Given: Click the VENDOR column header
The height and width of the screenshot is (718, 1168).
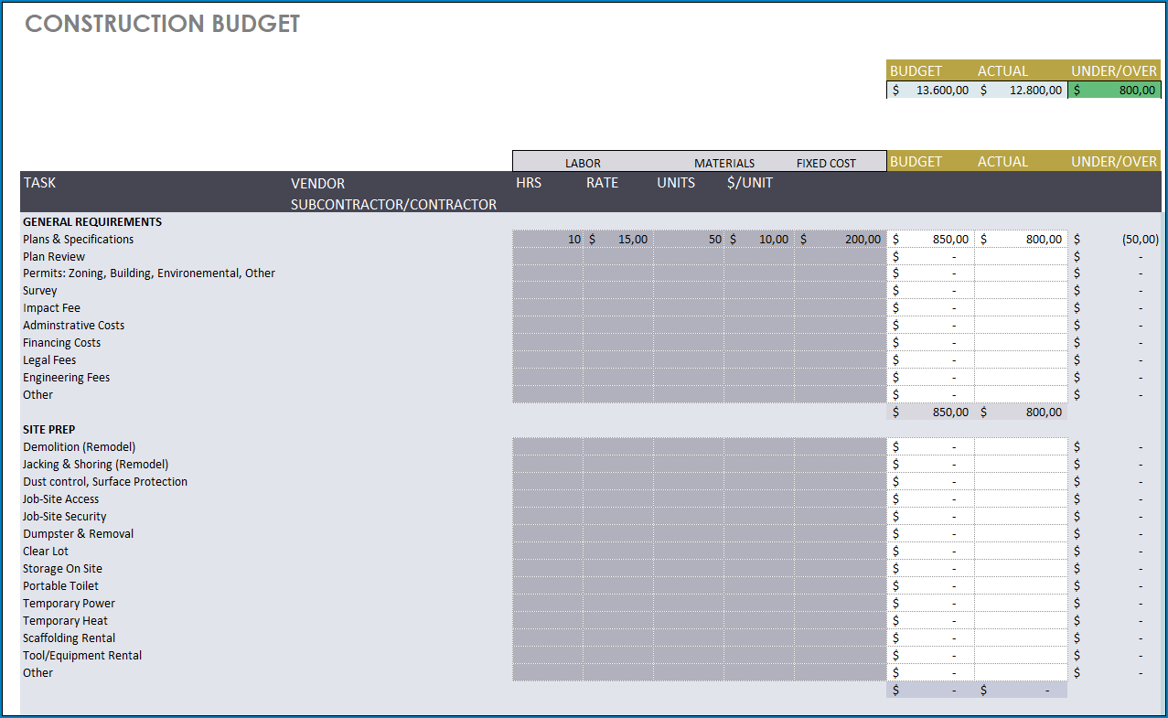Looking at the screenshot, I should [317, 183].
